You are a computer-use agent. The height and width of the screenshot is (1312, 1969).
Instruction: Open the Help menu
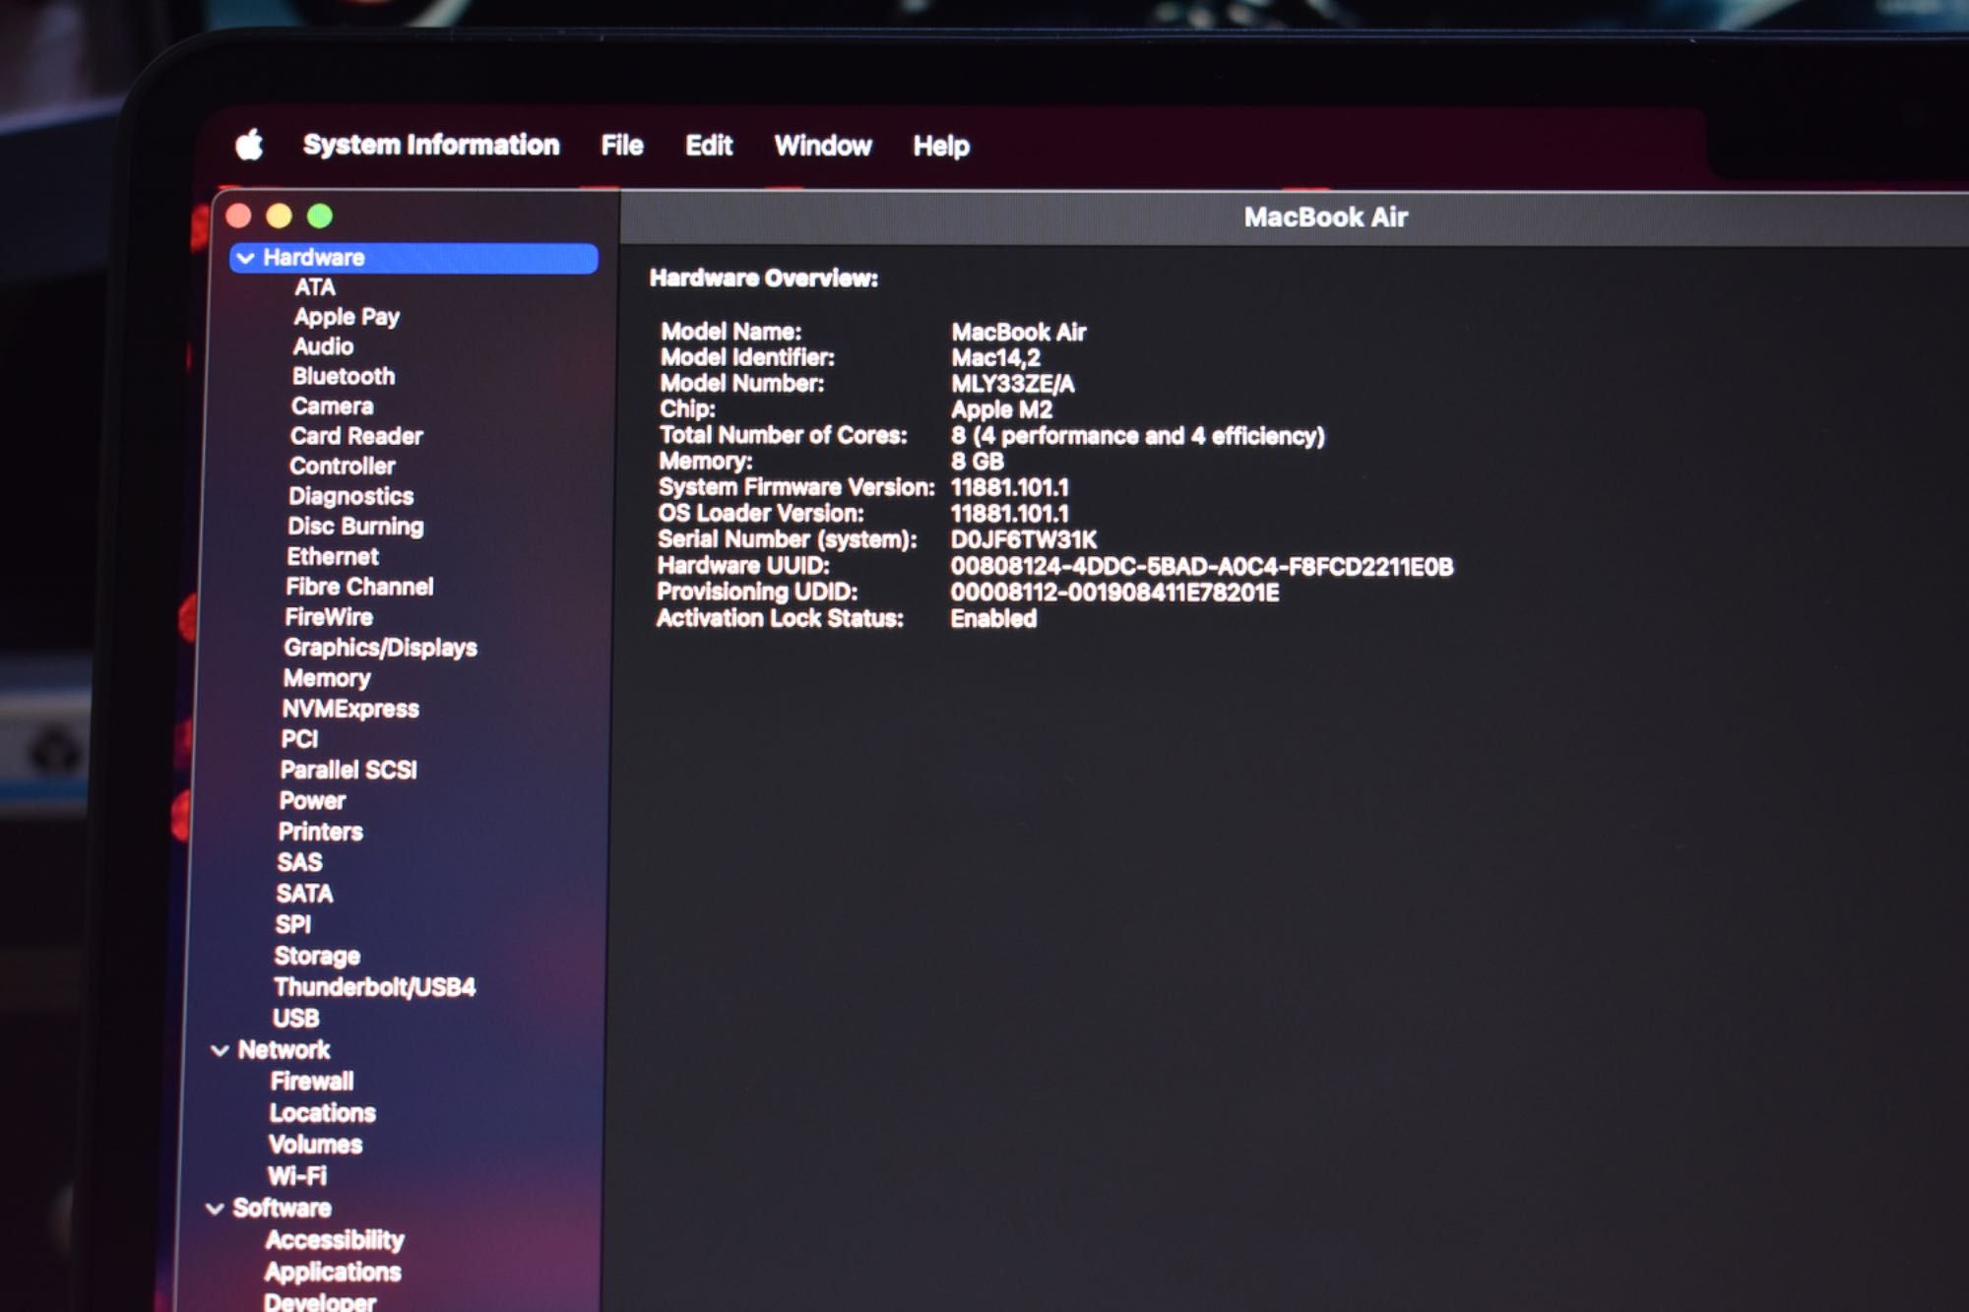point(941,147)
